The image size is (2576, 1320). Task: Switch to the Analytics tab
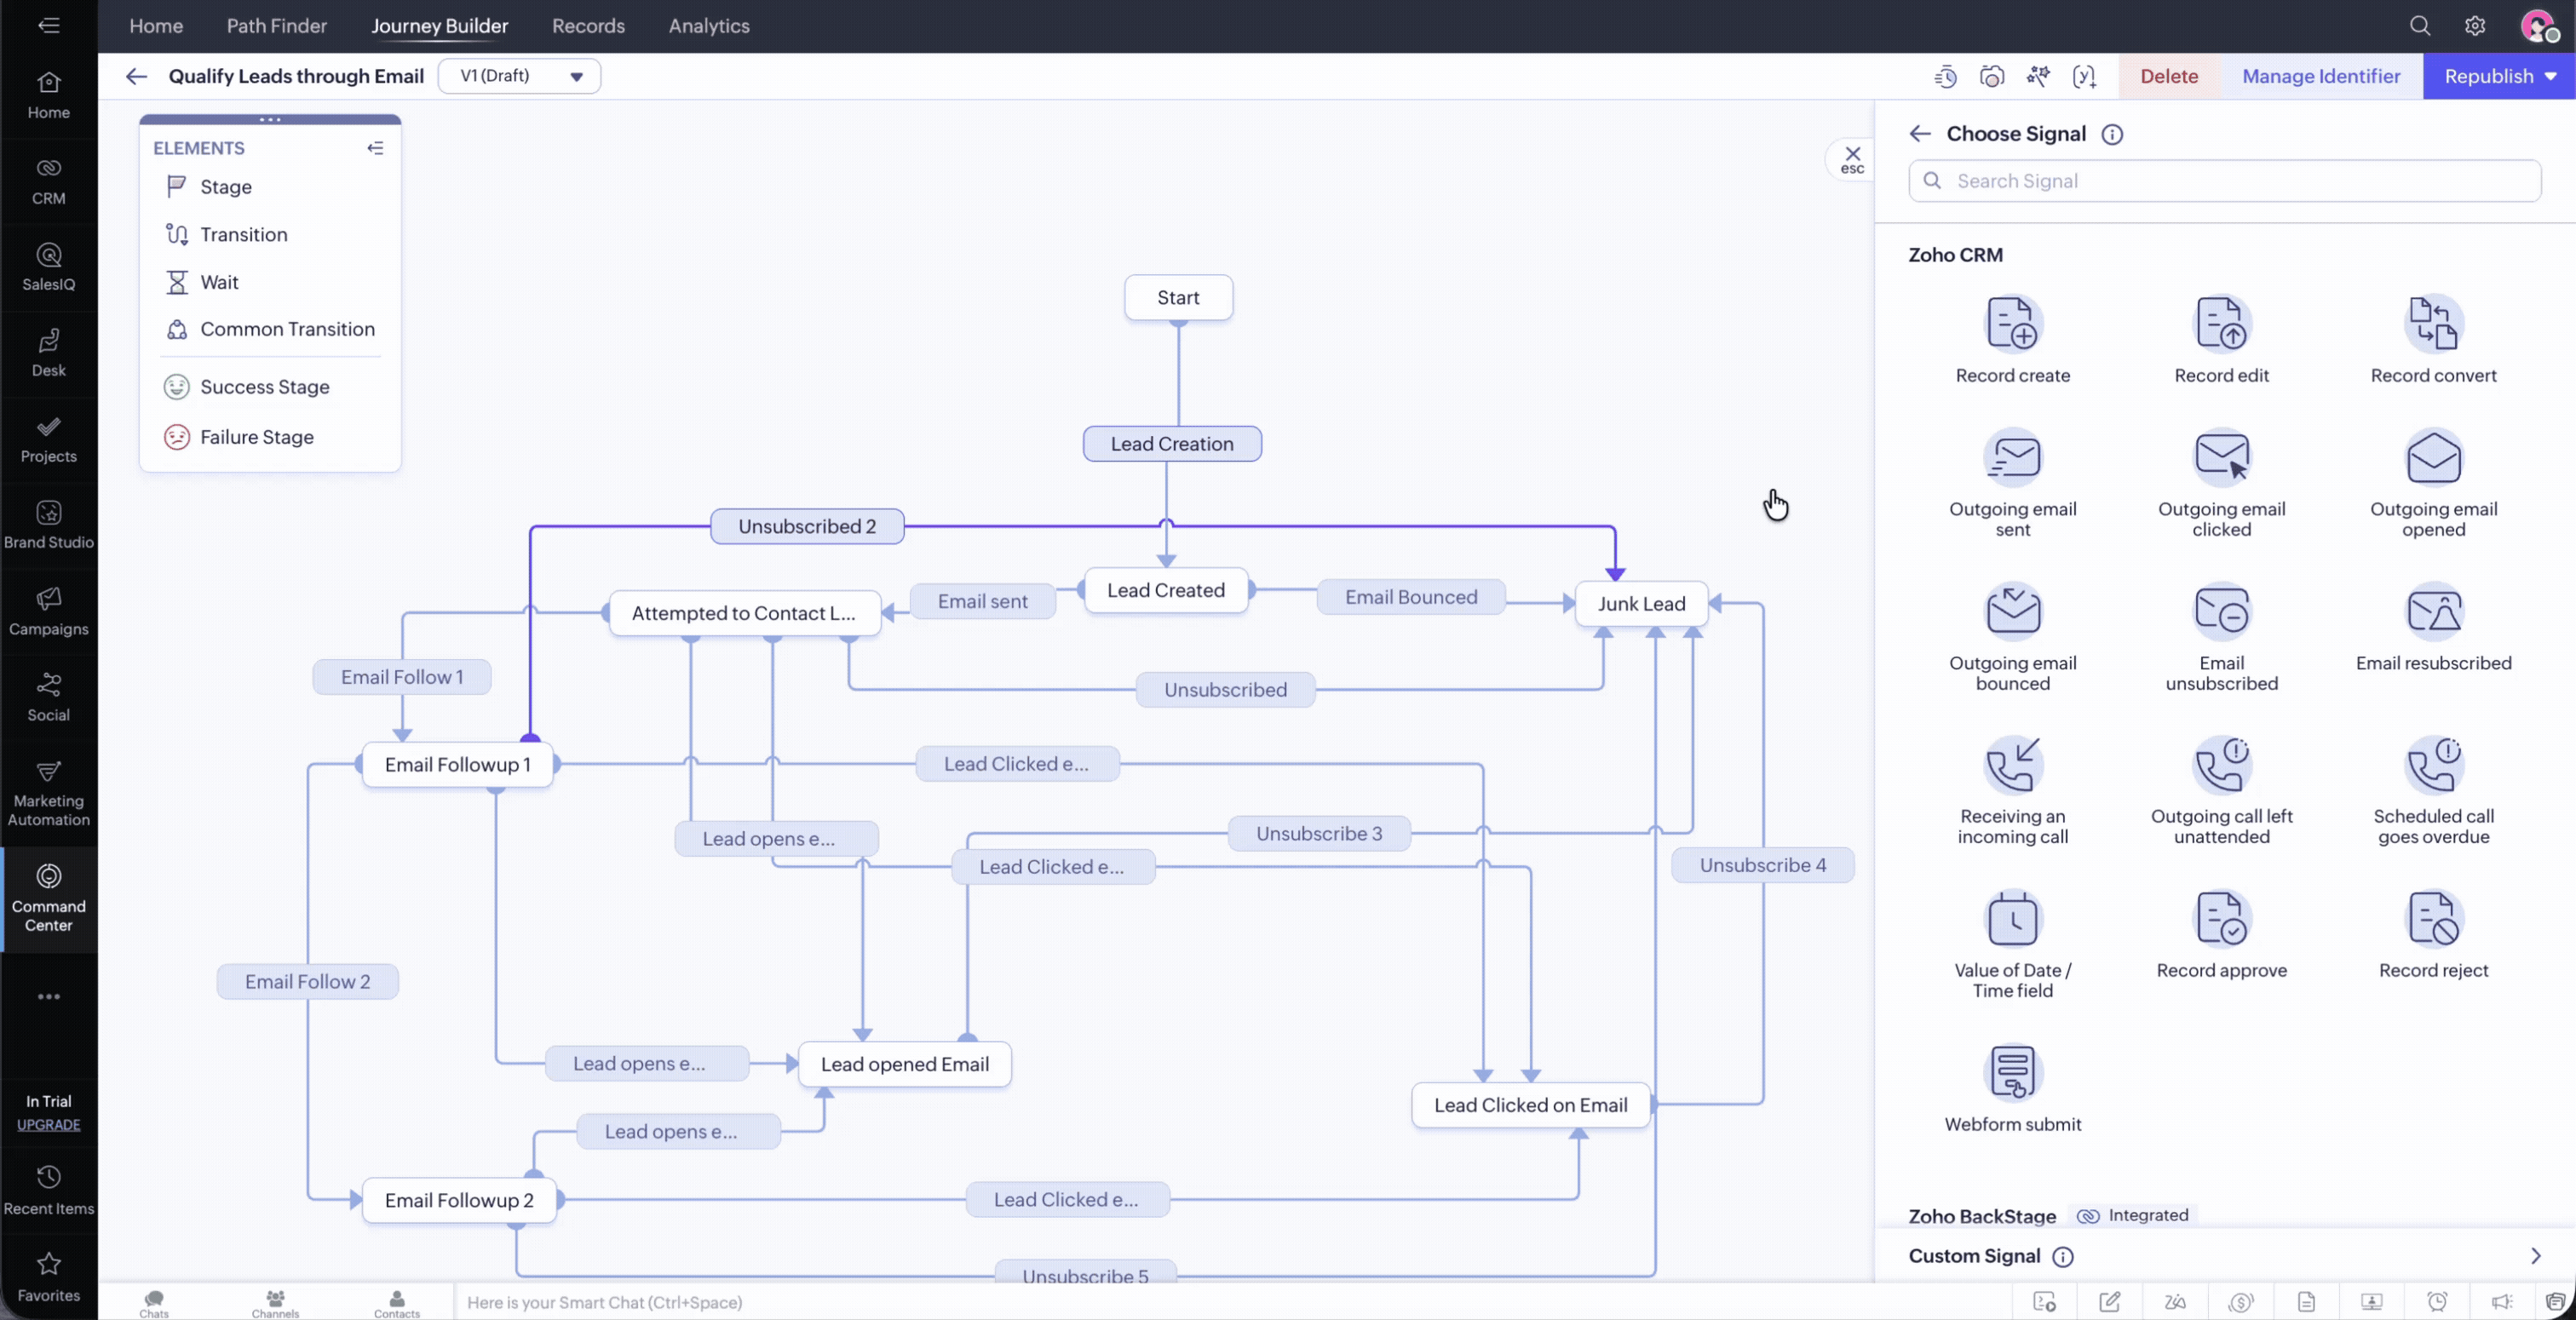(x=708, y=26)
